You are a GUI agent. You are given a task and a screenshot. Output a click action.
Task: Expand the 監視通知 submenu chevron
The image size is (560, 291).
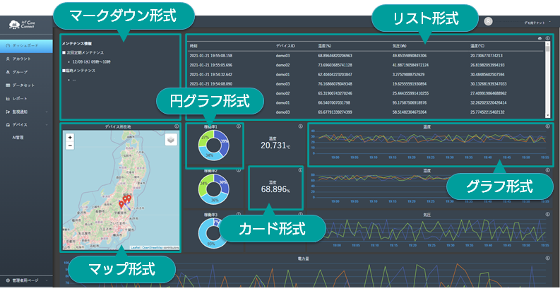(x=47, y=112)
